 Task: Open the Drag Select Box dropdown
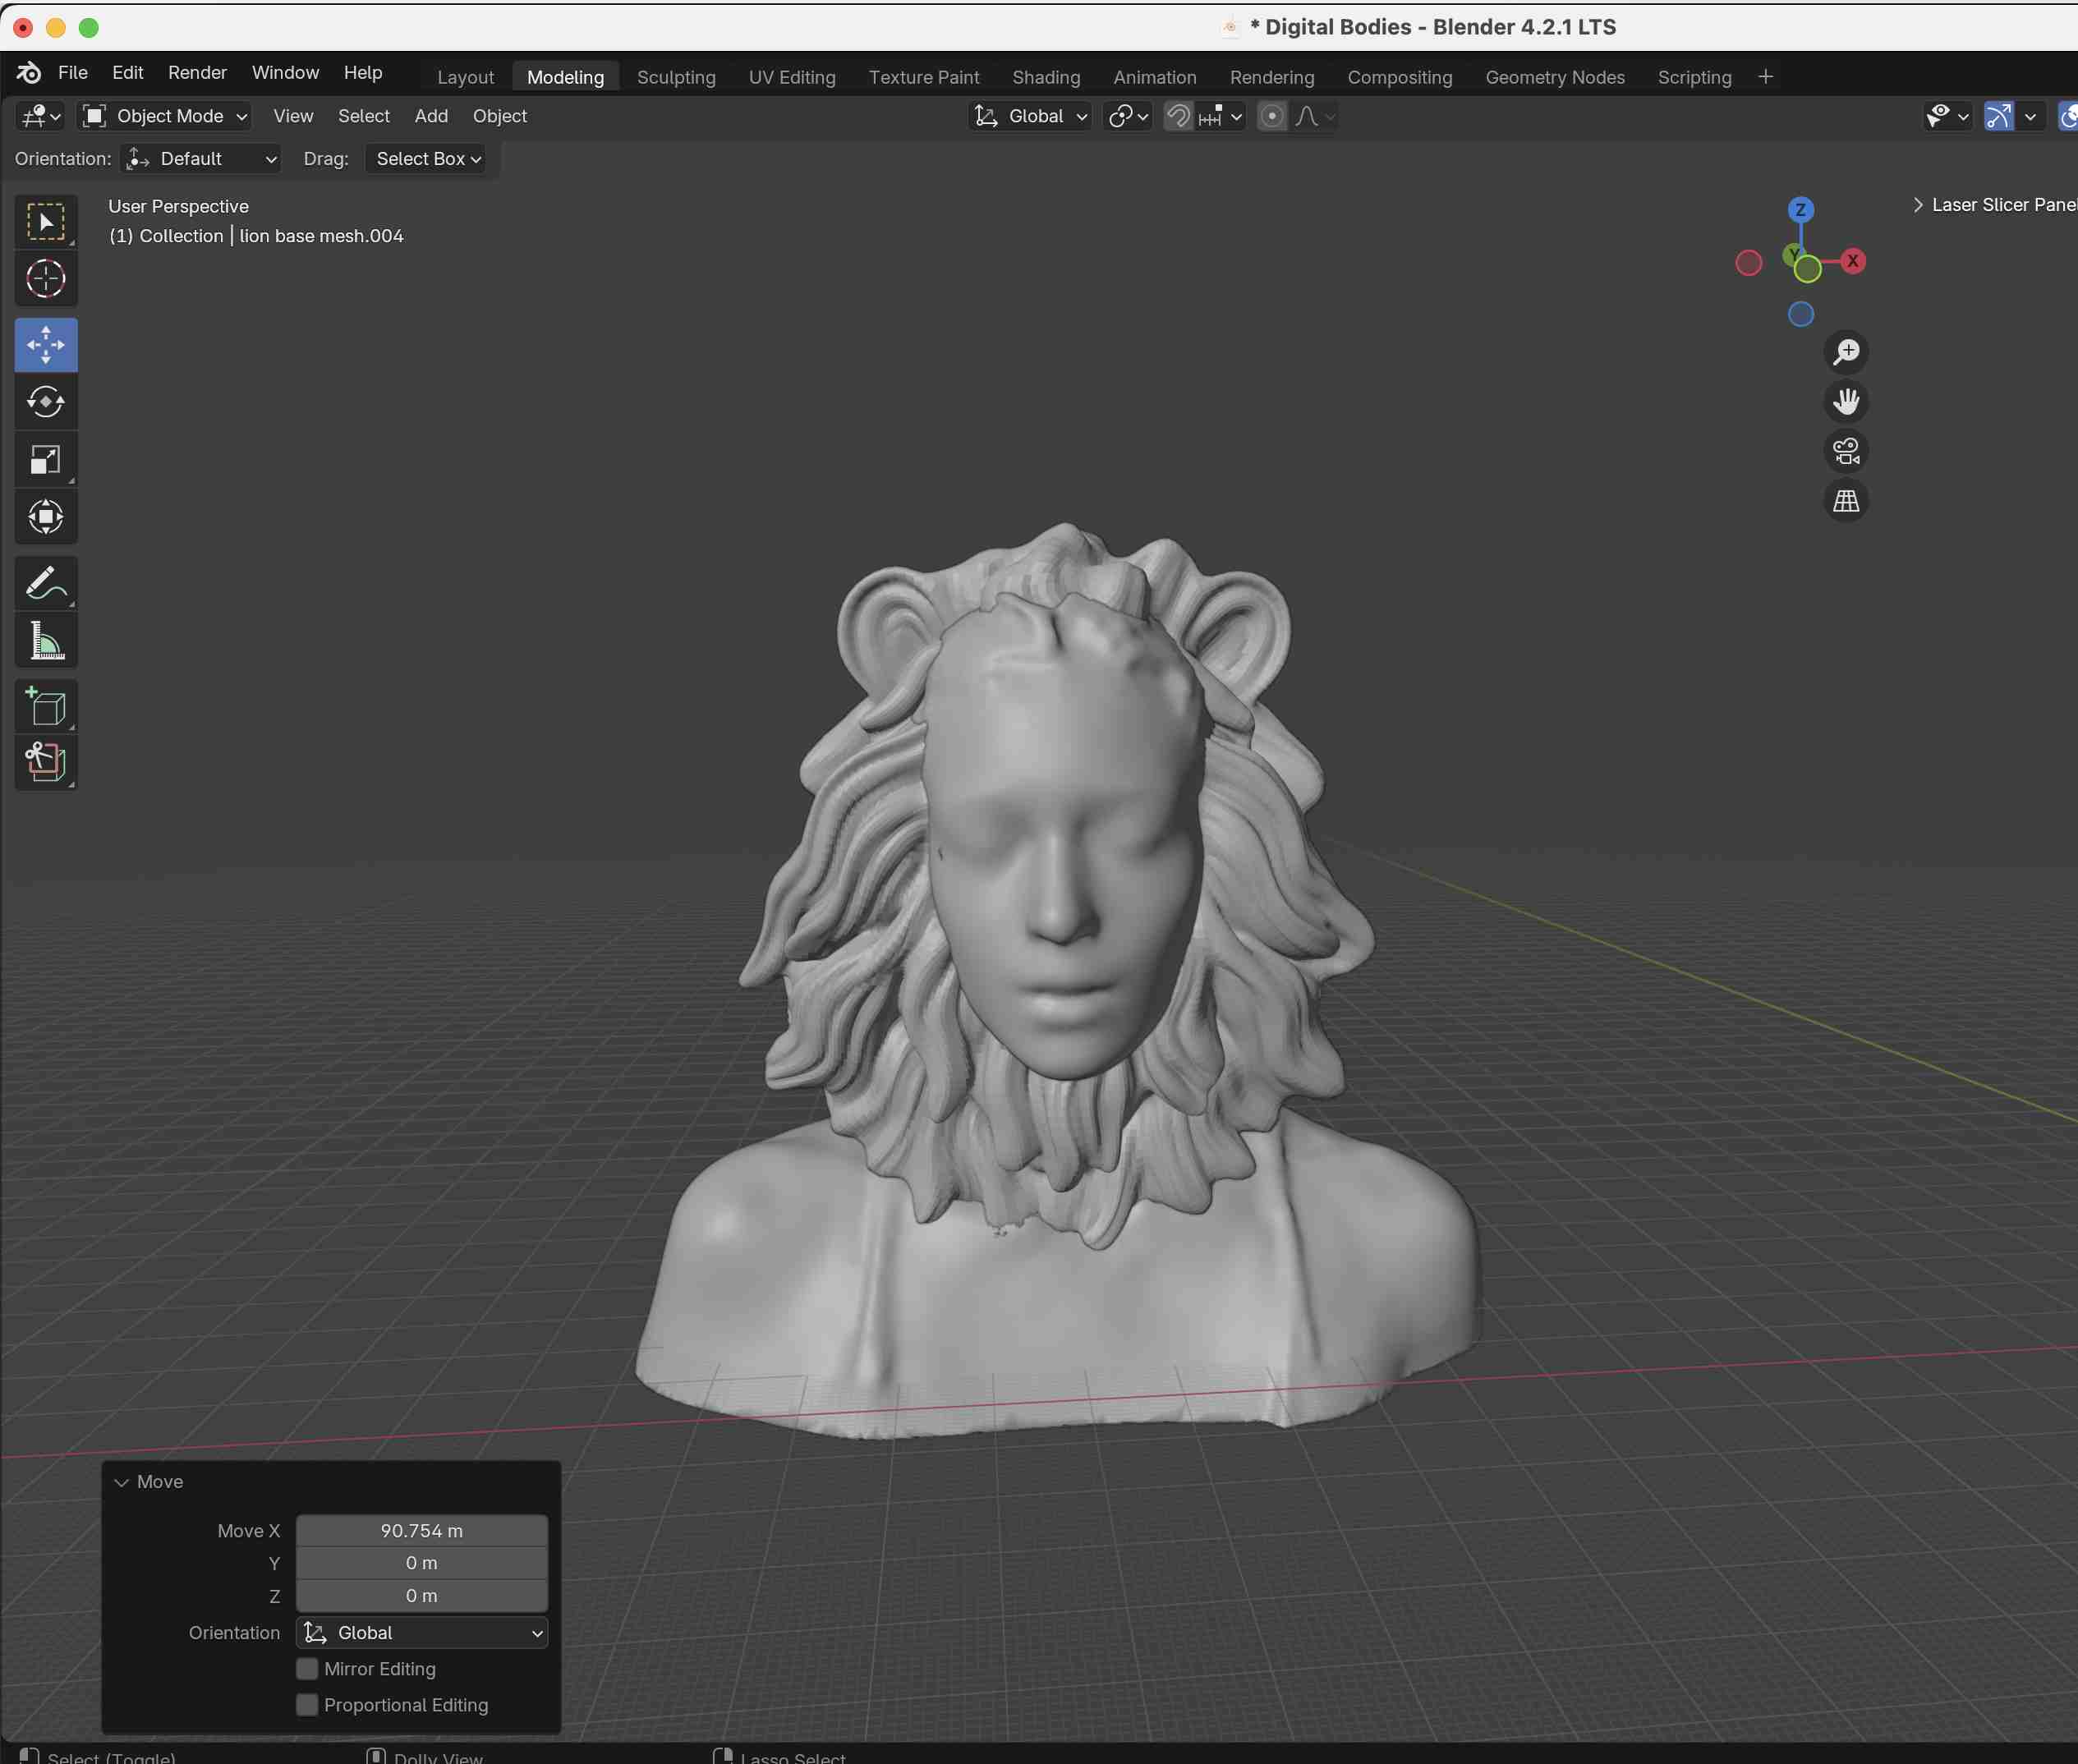[426, 159]
